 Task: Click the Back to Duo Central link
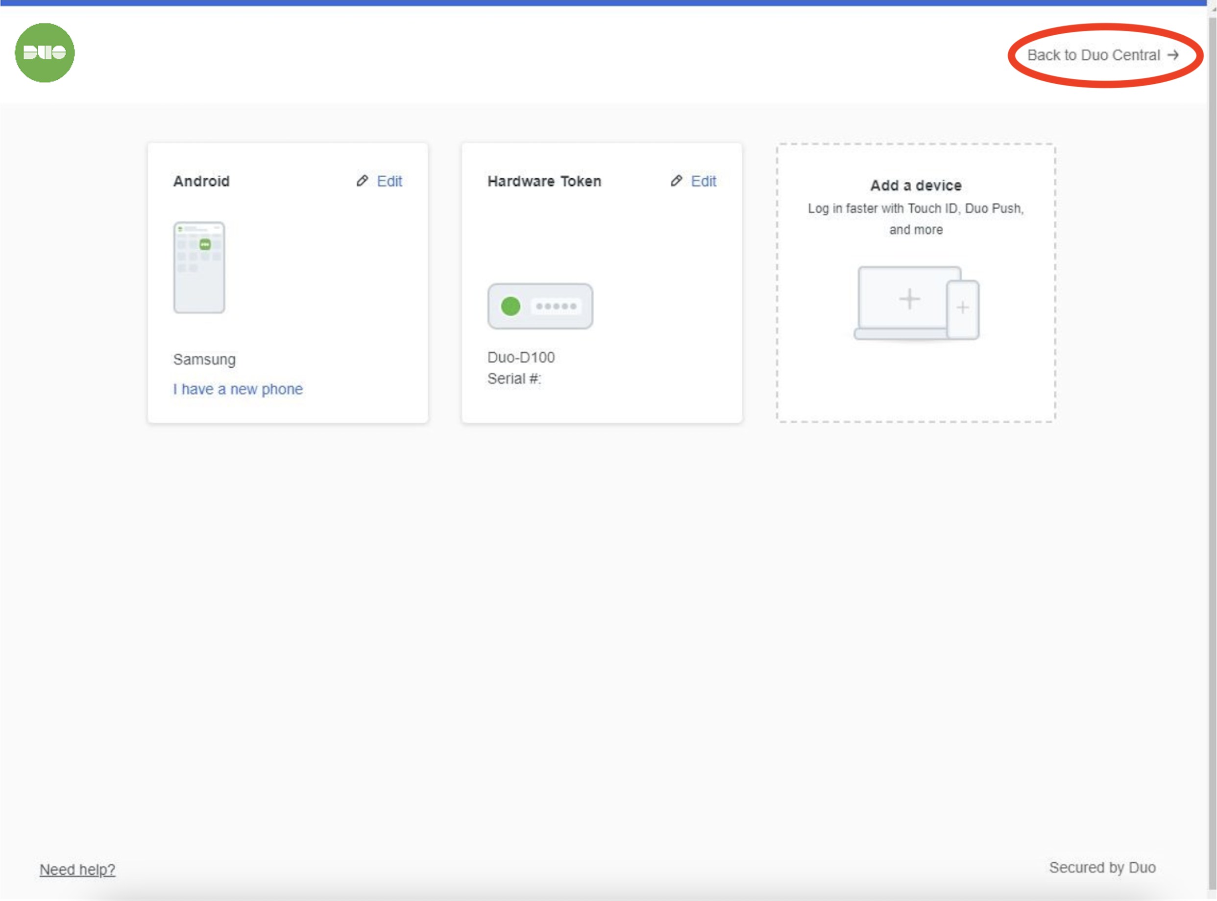coord(1093,55)
